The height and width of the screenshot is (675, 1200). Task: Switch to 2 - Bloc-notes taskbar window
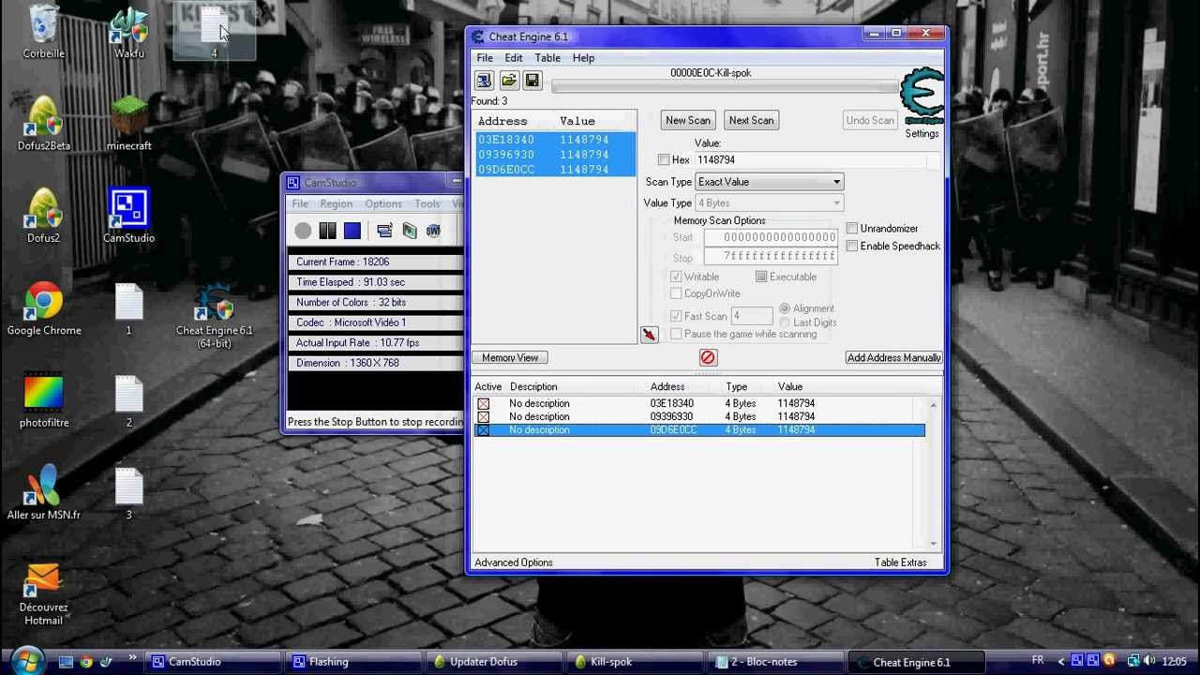coord(773,662)
